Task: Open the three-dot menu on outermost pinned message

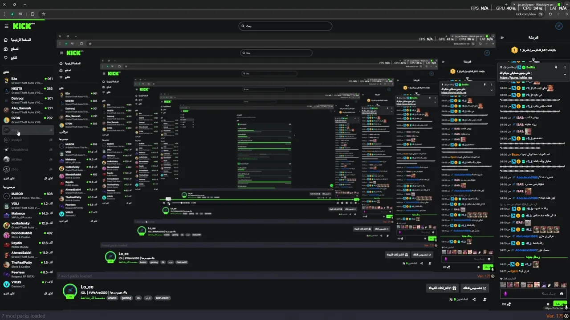Action: [x=565, y=68]
